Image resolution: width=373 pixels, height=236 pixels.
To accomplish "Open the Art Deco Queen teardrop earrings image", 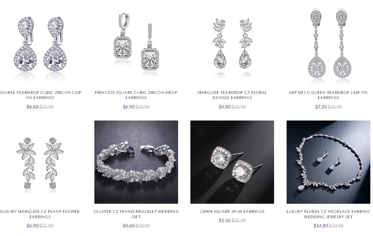I will (328, 43).
